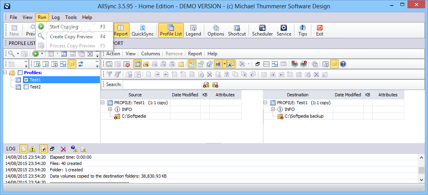Show the Tips window
The height and width of the screenshot is (195, 428).
[x=303, y=30]
